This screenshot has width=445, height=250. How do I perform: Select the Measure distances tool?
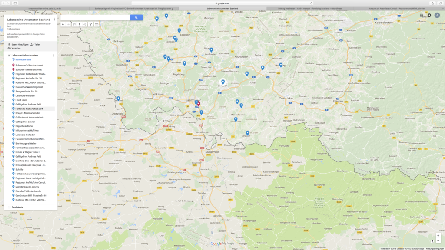[96, 24]
